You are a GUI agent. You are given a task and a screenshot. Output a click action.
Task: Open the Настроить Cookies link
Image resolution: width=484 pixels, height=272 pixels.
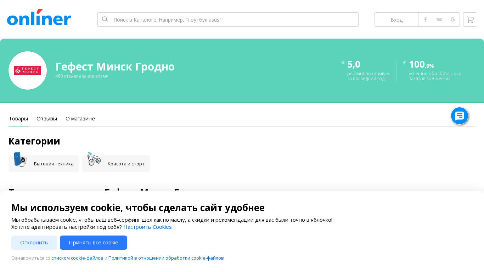tap(147, 227)
